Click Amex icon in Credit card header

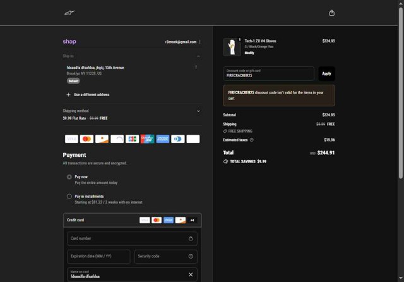point(169,220)
